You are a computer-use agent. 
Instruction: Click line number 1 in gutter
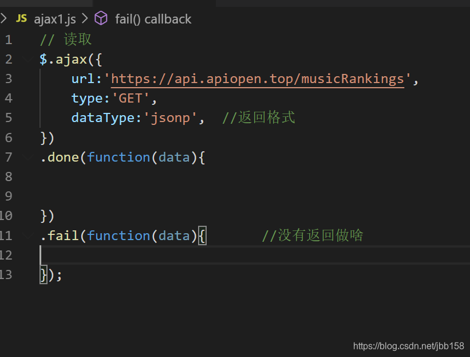point(9,40)
